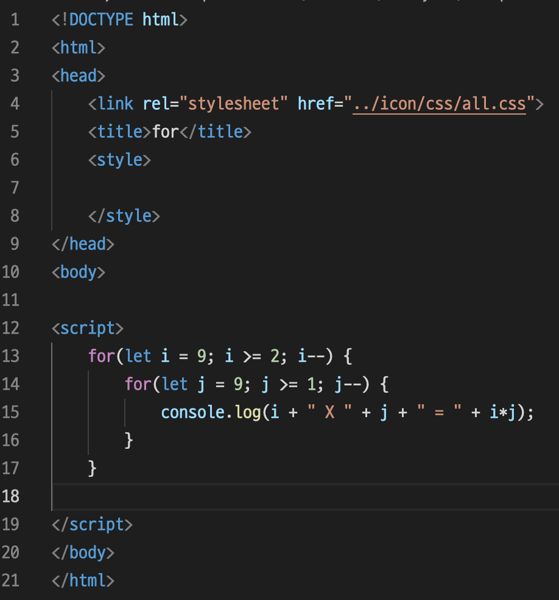
Task: Click the "j >= 1" loop condition
Action: (289, 385)
